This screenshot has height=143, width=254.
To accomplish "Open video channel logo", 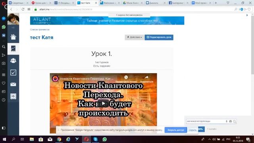I will coord(55,79).
